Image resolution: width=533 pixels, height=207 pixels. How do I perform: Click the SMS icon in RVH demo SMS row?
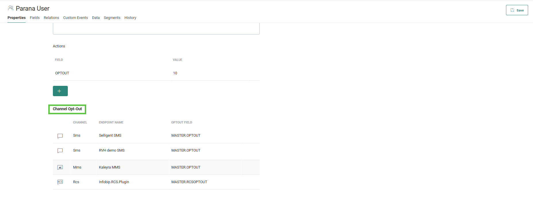[60, 151]
